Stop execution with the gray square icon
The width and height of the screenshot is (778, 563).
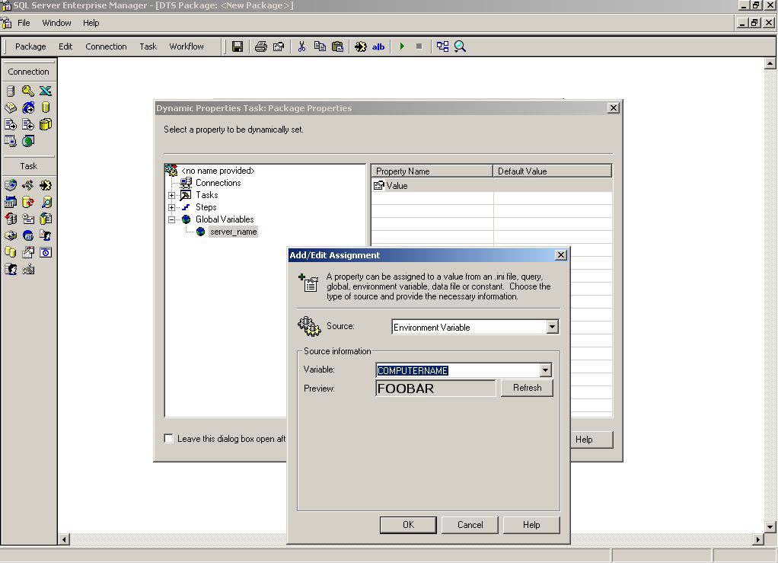click(x=419, y=46)
